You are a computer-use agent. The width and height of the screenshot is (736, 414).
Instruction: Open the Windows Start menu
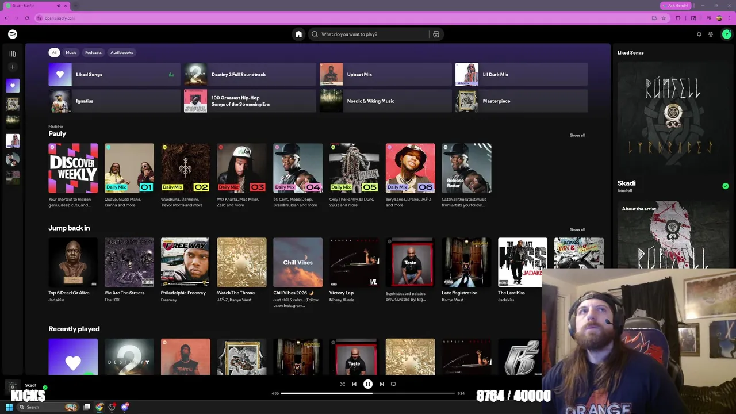click(9, 407)
